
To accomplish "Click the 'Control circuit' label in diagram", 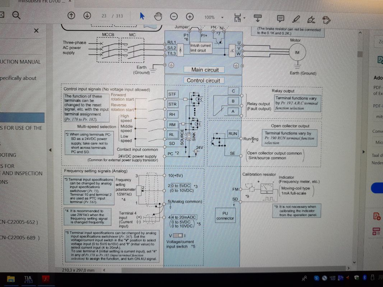I will pyautogui.click(x=203, y=80).
